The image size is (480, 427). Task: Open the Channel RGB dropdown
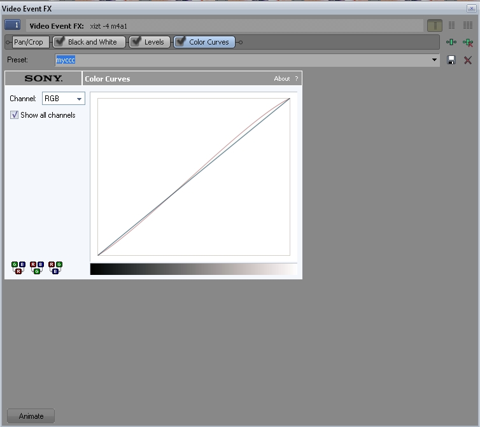point(64,99)
